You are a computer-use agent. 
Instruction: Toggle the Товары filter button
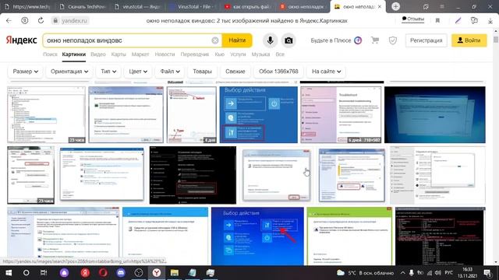[x=202, y=72]
